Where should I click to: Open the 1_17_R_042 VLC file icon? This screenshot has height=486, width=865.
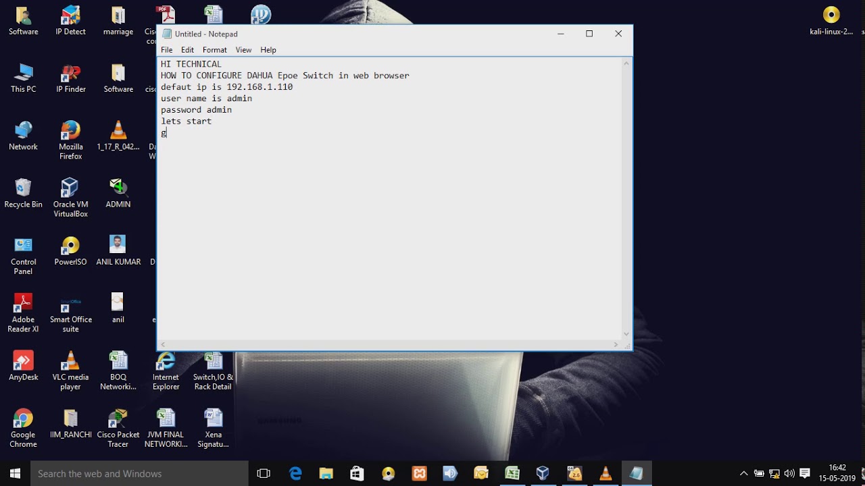118,136
